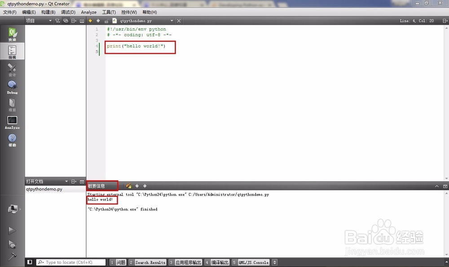Click the editor vertical scrollbar up arrow
The image size is (449, 267).
coord(446,28)
